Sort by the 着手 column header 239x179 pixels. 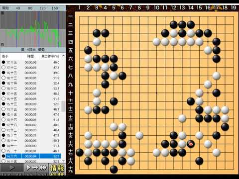click(x=5, y=56)
